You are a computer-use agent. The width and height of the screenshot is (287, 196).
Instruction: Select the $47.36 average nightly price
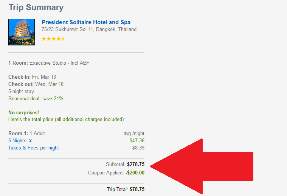137,140
